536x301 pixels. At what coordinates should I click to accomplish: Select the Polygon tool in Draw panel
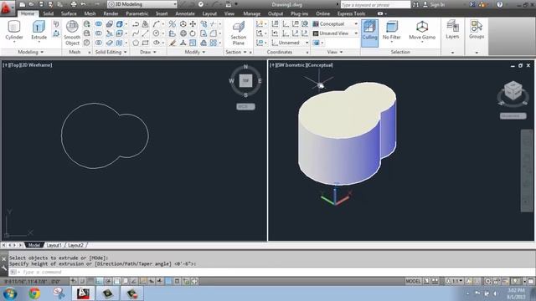(x=136, y=43)
